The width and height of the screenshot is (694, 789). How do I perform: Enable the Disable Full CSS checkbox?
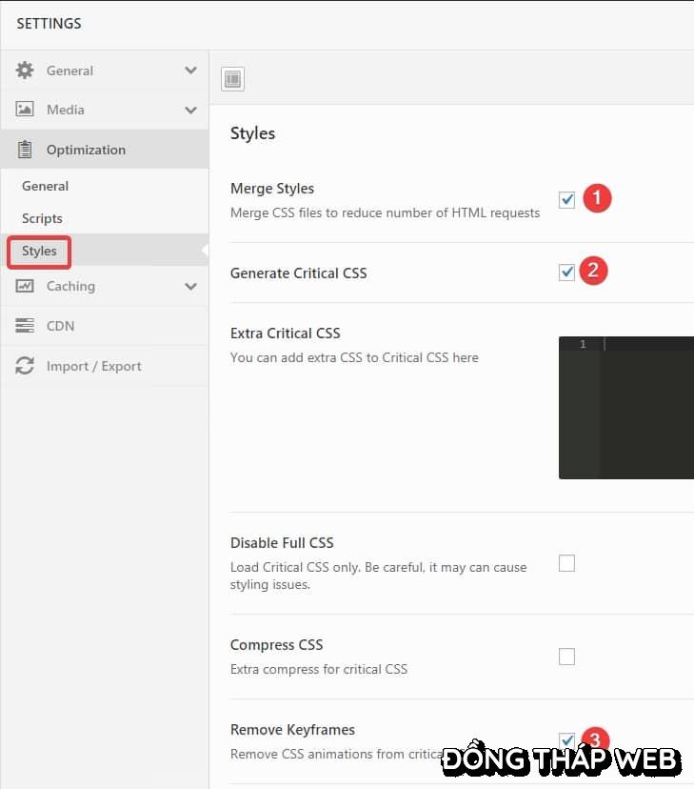pyautogui.click(x=566, y=563)
